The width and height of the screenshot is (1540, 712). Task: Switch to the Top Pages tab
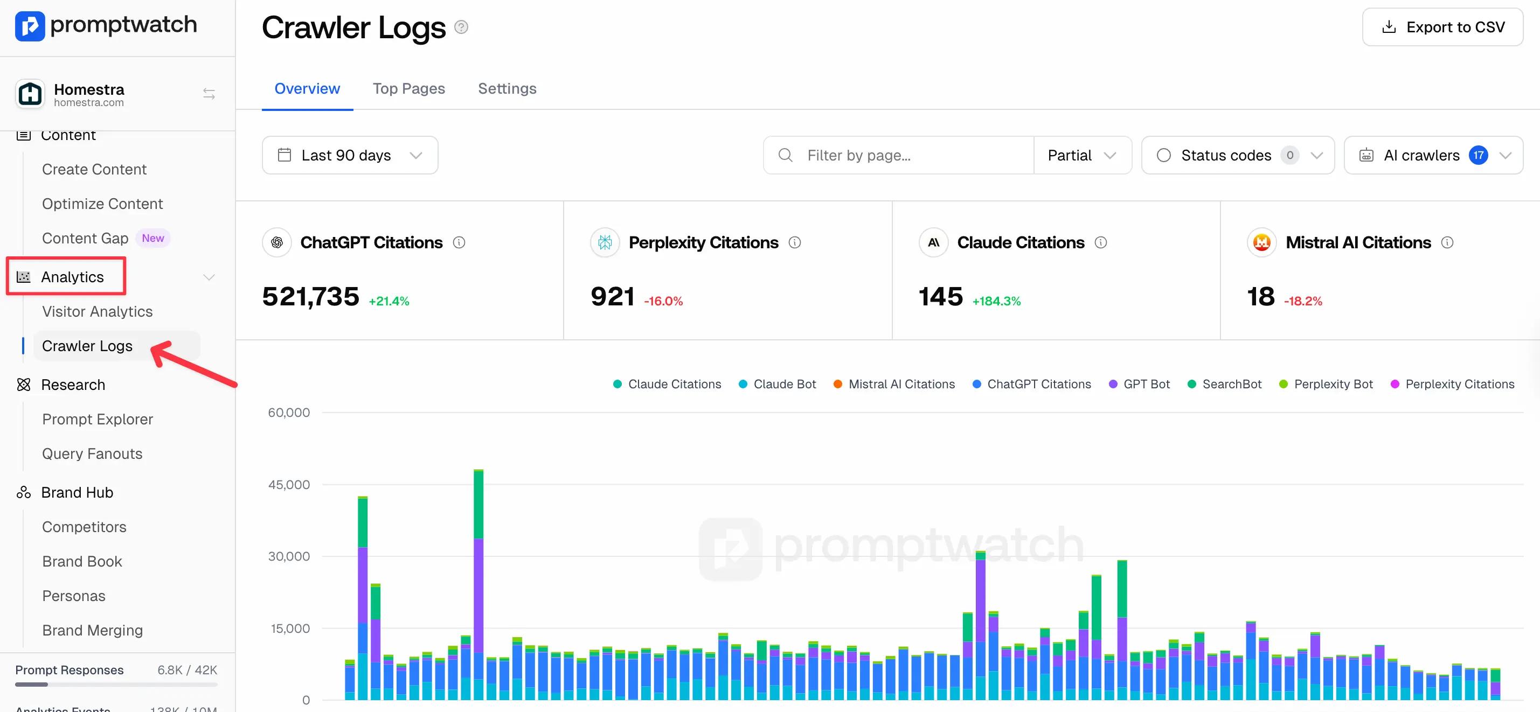click(409, 88)
